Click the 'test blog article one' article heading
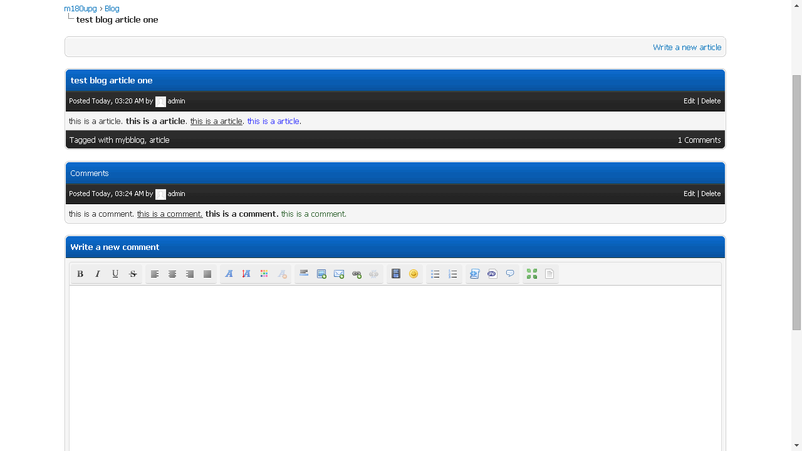This screenshot has width=802, height=451. 112,80
